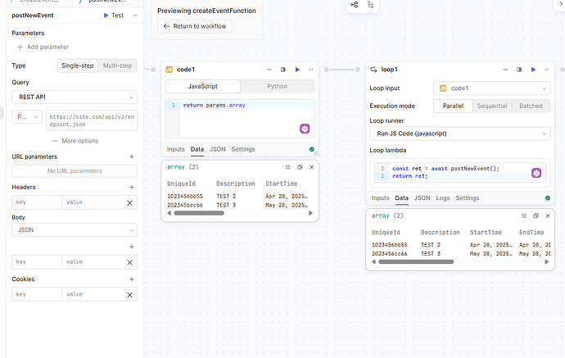Open code1 JSON tab
The height and width of the screenshot is (358, 565).
pos(218,149)
